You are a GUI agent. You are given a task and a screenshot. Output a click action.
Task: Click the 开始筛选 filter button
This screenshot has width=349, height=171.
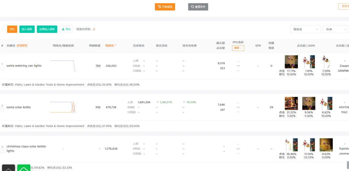(x=165, y=7)
